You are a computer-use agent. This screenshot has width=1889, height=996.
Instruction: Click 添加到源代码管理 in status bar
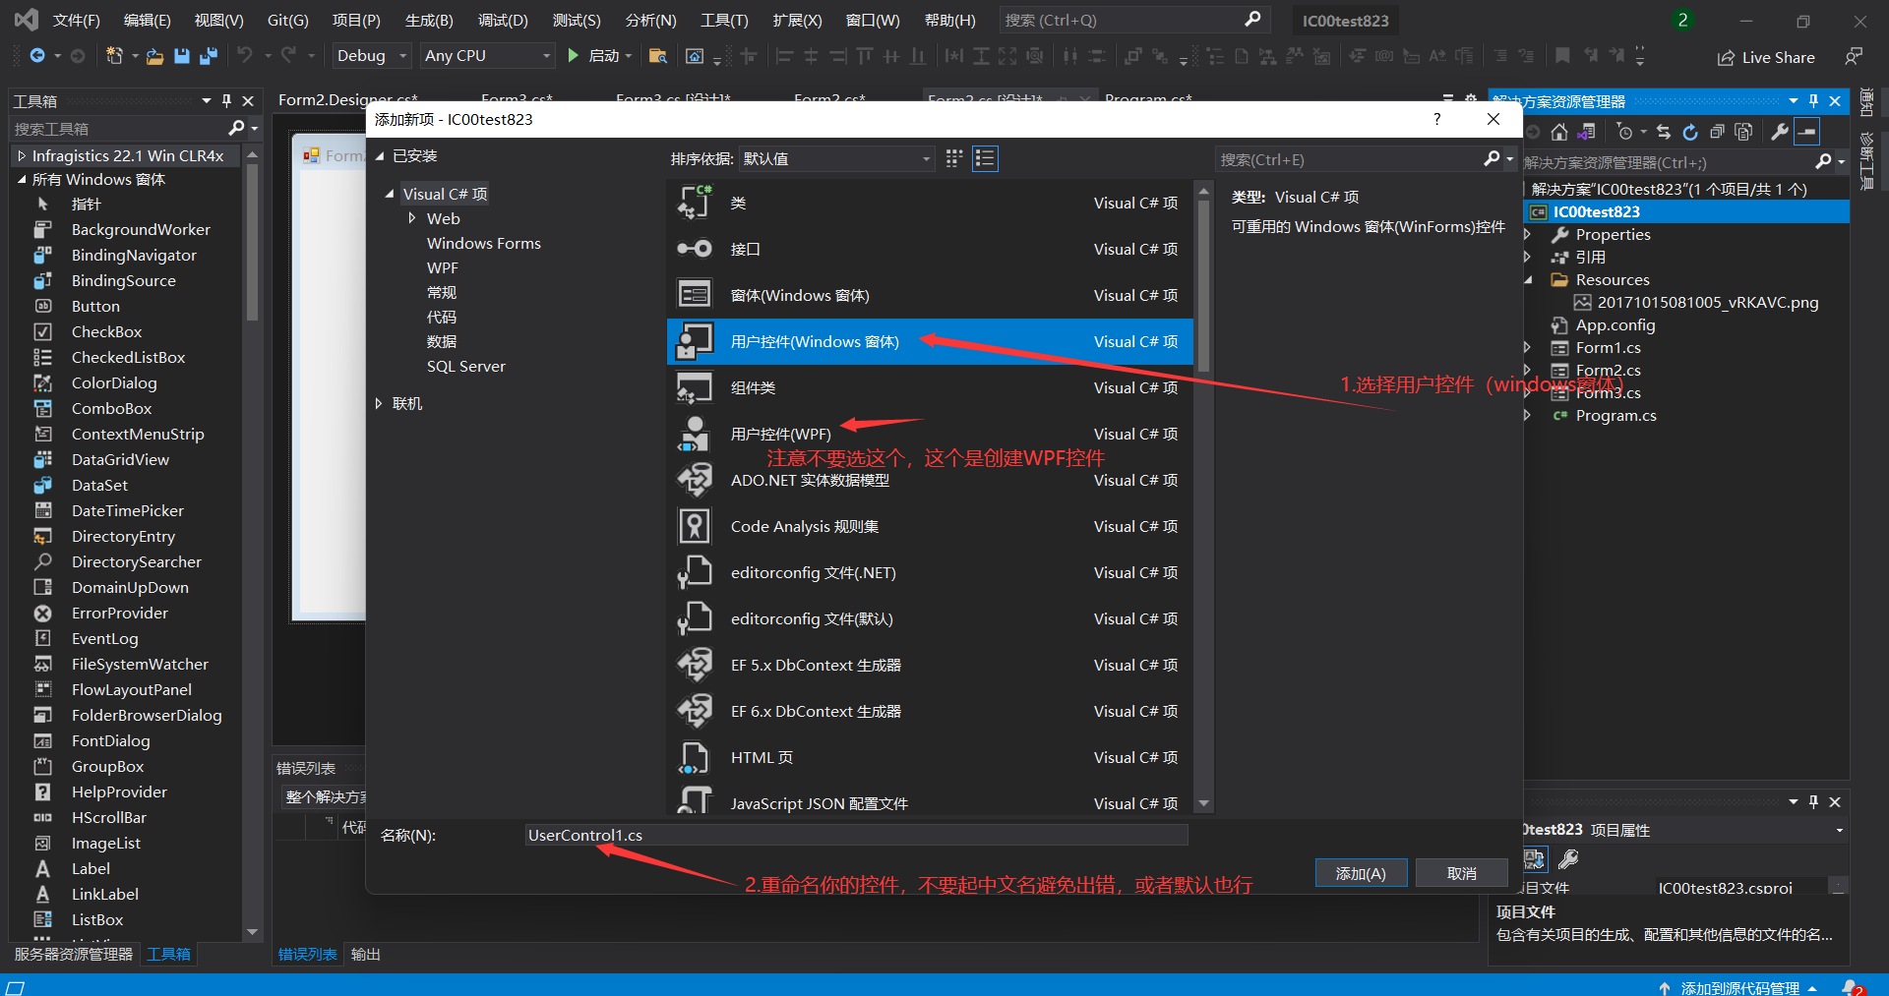[x=1739, y=987]
